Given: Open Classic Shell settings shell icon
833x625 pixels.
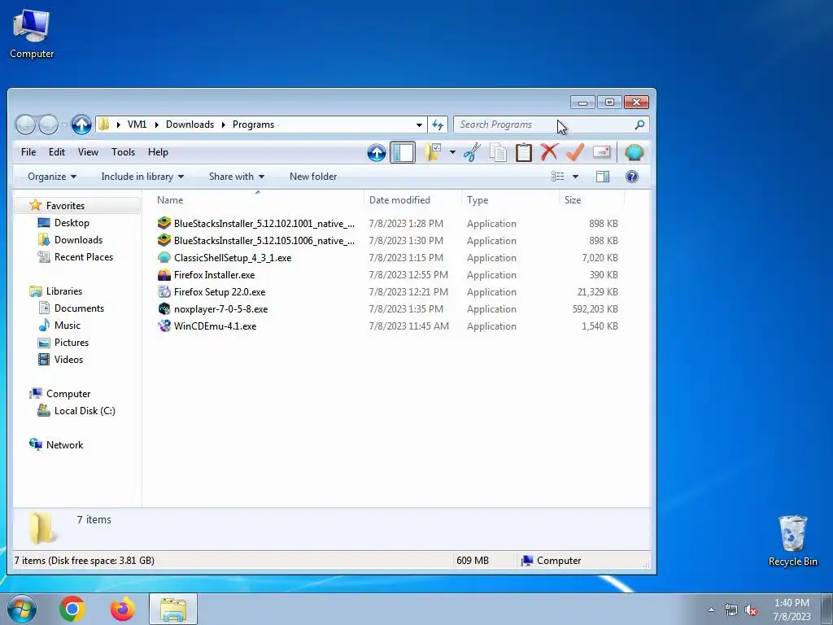Looking at the screenshot, I should pyautogui.click(x=635, y=152).
